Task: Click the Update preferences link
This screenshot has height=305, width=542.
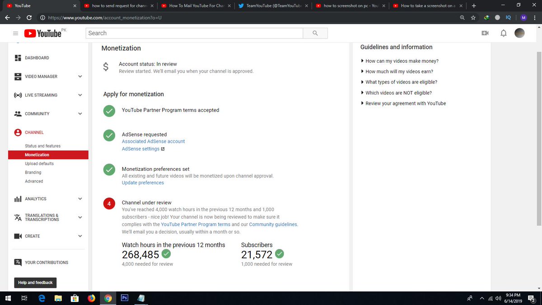Action: click(143, 183)
